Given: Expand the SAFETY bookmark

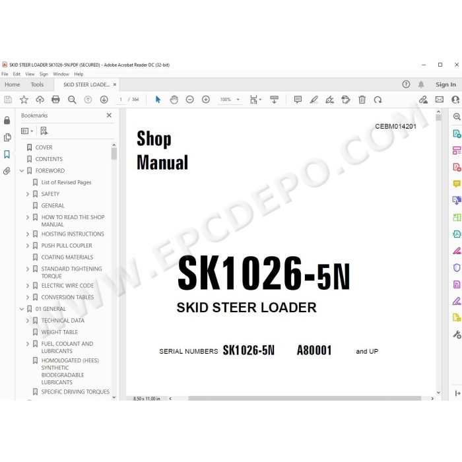Looking at the screenshot, I should pyautogui.click(x=28, y=194).
